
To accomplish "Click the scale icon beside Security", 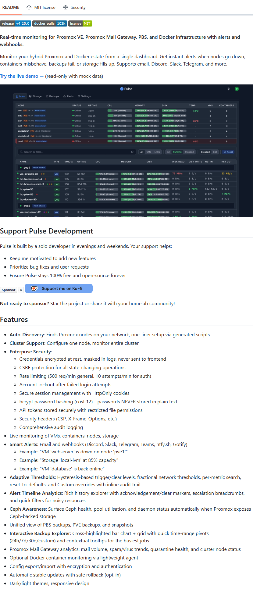I will point(66,7).
